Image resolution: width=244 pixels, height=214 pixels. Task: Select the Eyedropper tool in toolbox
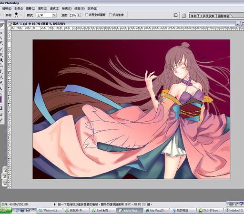click(x=1, y=83)
